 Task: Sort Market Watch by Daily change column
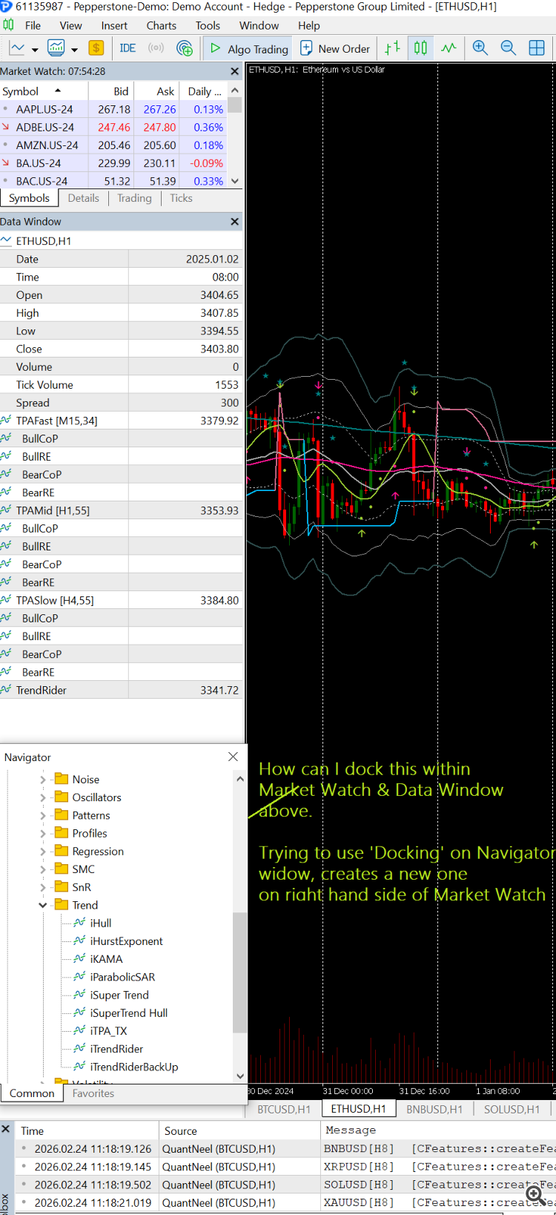pyautogui.click(x=204, y=91)
